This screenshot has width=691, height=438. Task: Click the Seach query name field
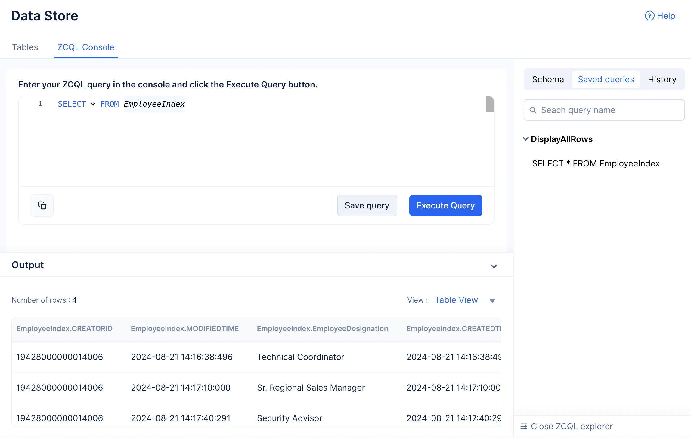[x=604, y=110]
